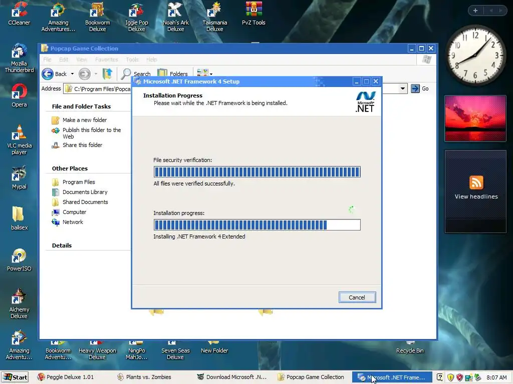Open Talismania Deluxe shortcut
Image resolution: width=513 pixels, height=384 pixels.
tap(214, 17)
